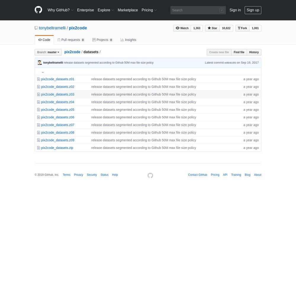
Task: Click file icon for pix2code_datasets.z03
Action: click(x=38, y=94)
